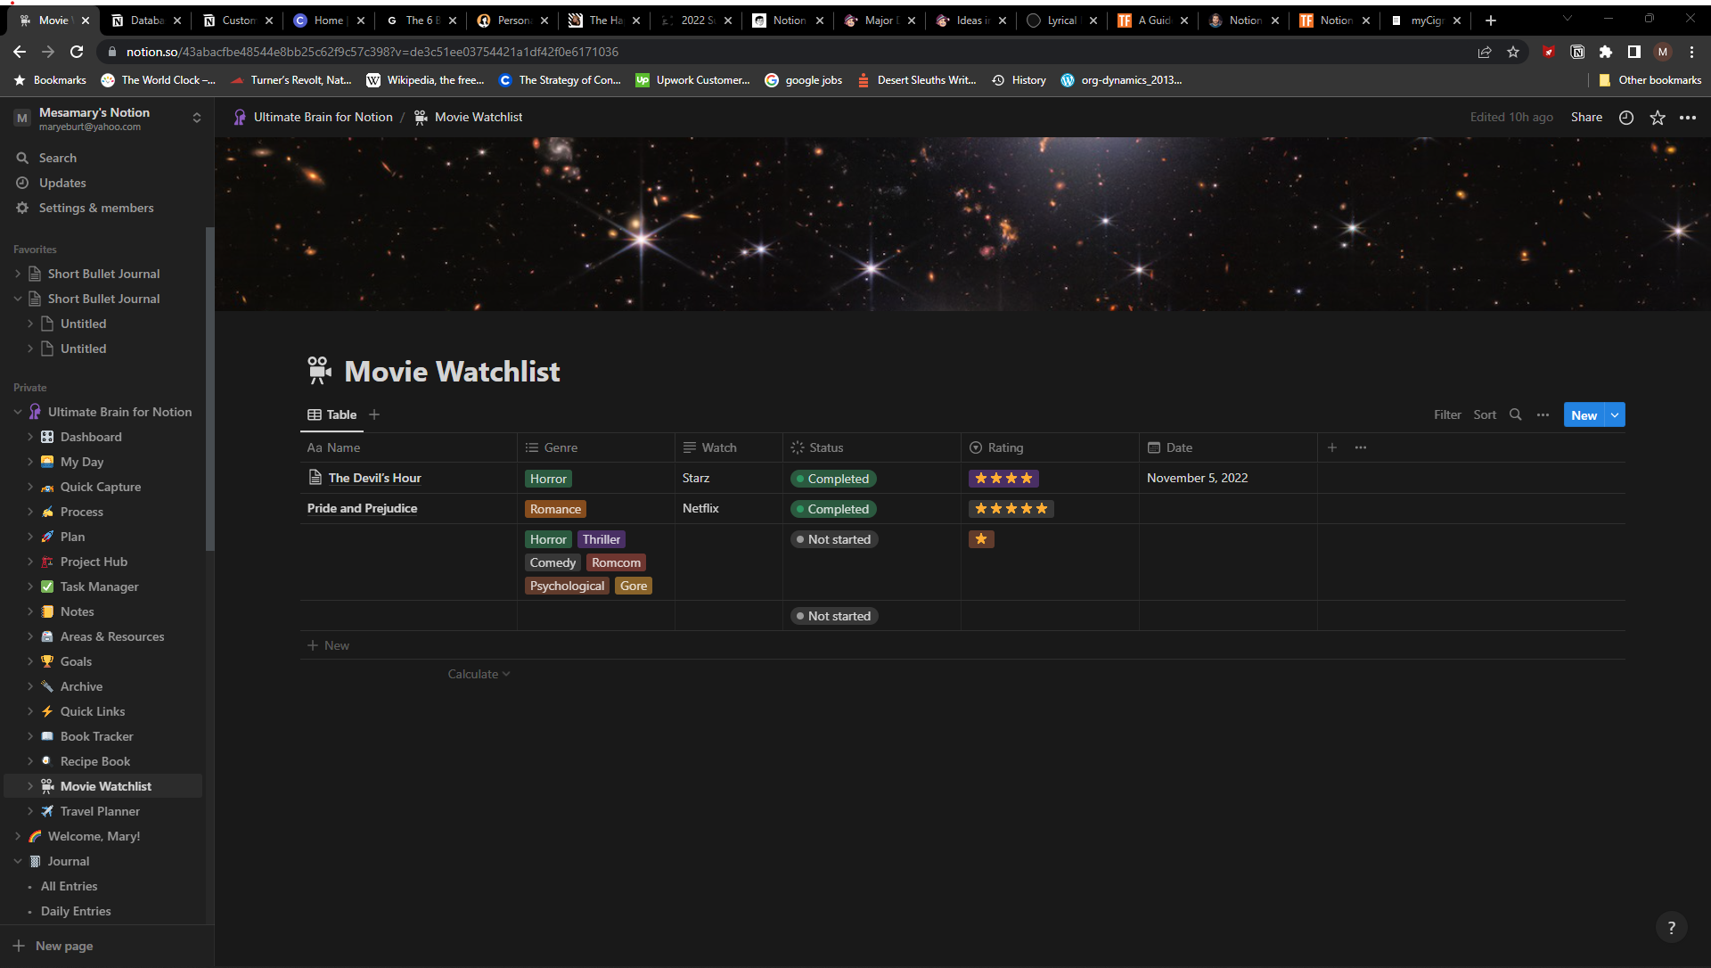
Task: Click the Romance genre tag
Action: pos(555,509)
